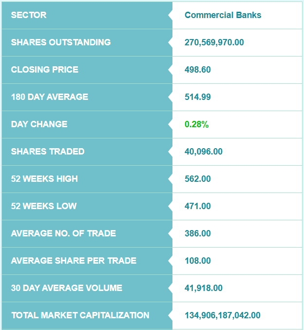304x330 pixels.
Task: Click the SECTOR row label
Action: [29, 15]
